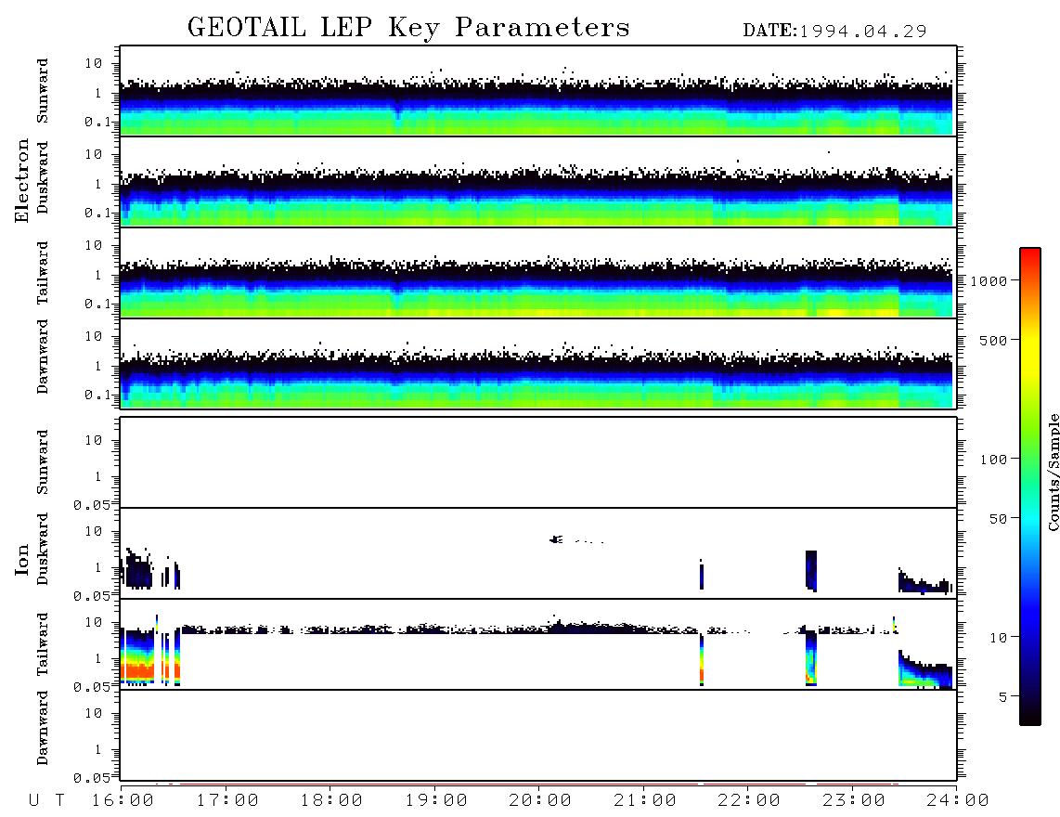
Task: Click the 10 tick of Ion Duskward panel
Action: (94, 532)
